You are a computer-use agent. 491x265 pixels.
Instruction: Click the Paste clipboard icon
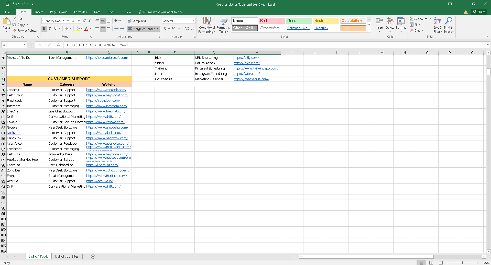(x=6, y=21)
